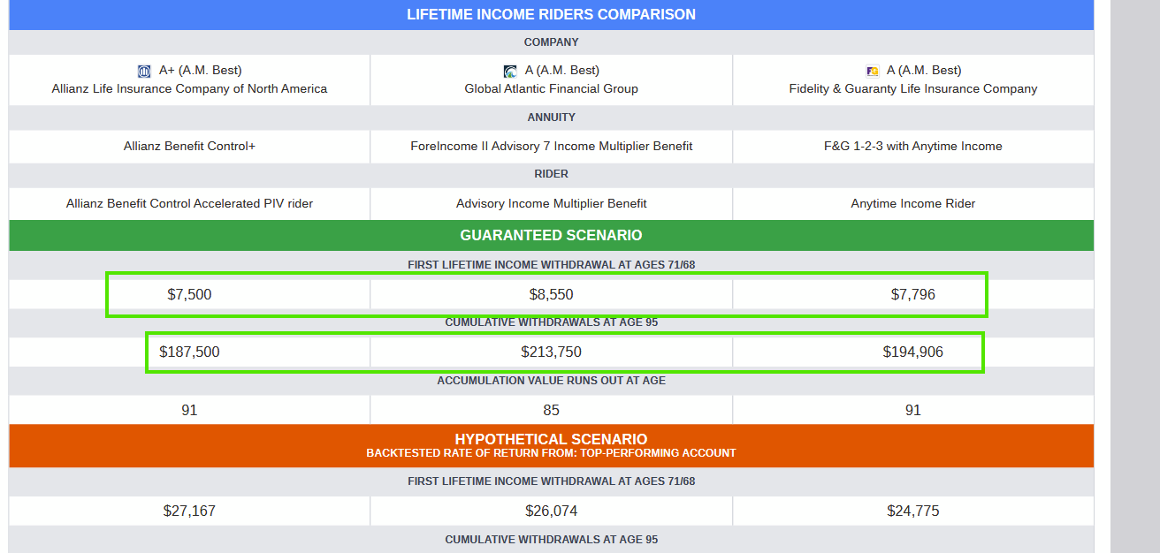1160x553 pixels.
Task: Click the Fidelity & Guaranty logo icon
Action: (873, 72)
